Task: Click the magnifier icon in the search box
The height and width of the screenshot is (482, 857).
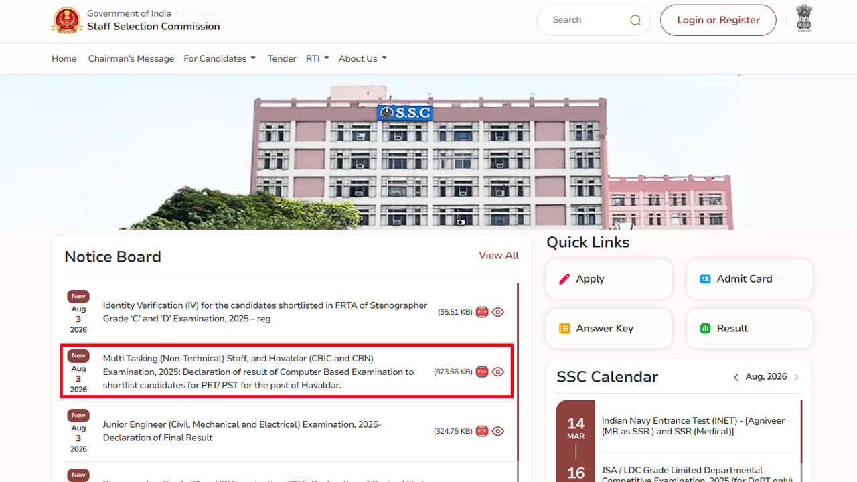Action: pyautogui.click(x=635, y=20)
